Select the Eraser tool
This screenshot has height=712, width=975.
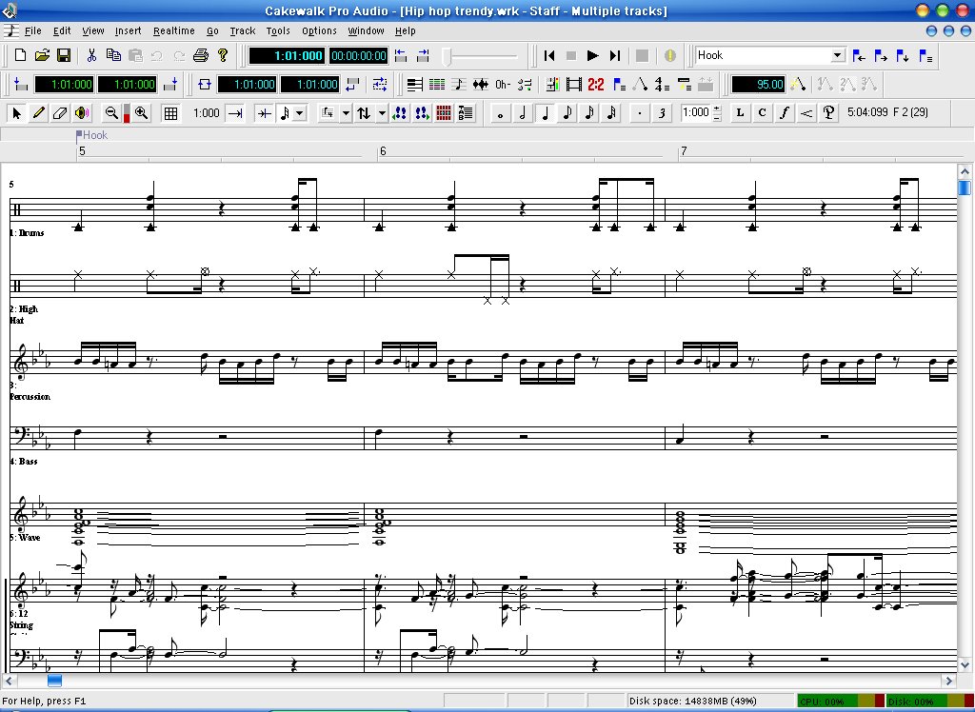coord(61,113)
